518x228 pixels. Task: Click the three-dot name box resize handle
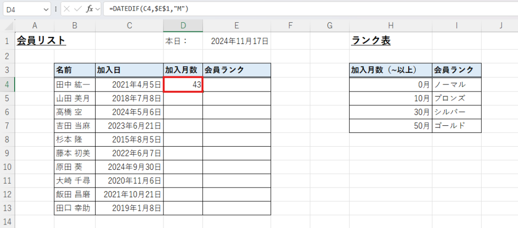point(56,9)
